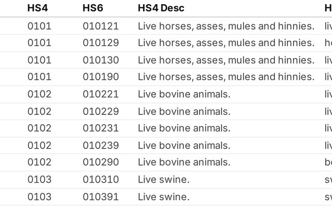Image resolution: width=332 pixels, height=207 pixels.
Task: Click HS4 value 0101 in 010190 row
Action: pyautogui.click(x=39, y=77)
